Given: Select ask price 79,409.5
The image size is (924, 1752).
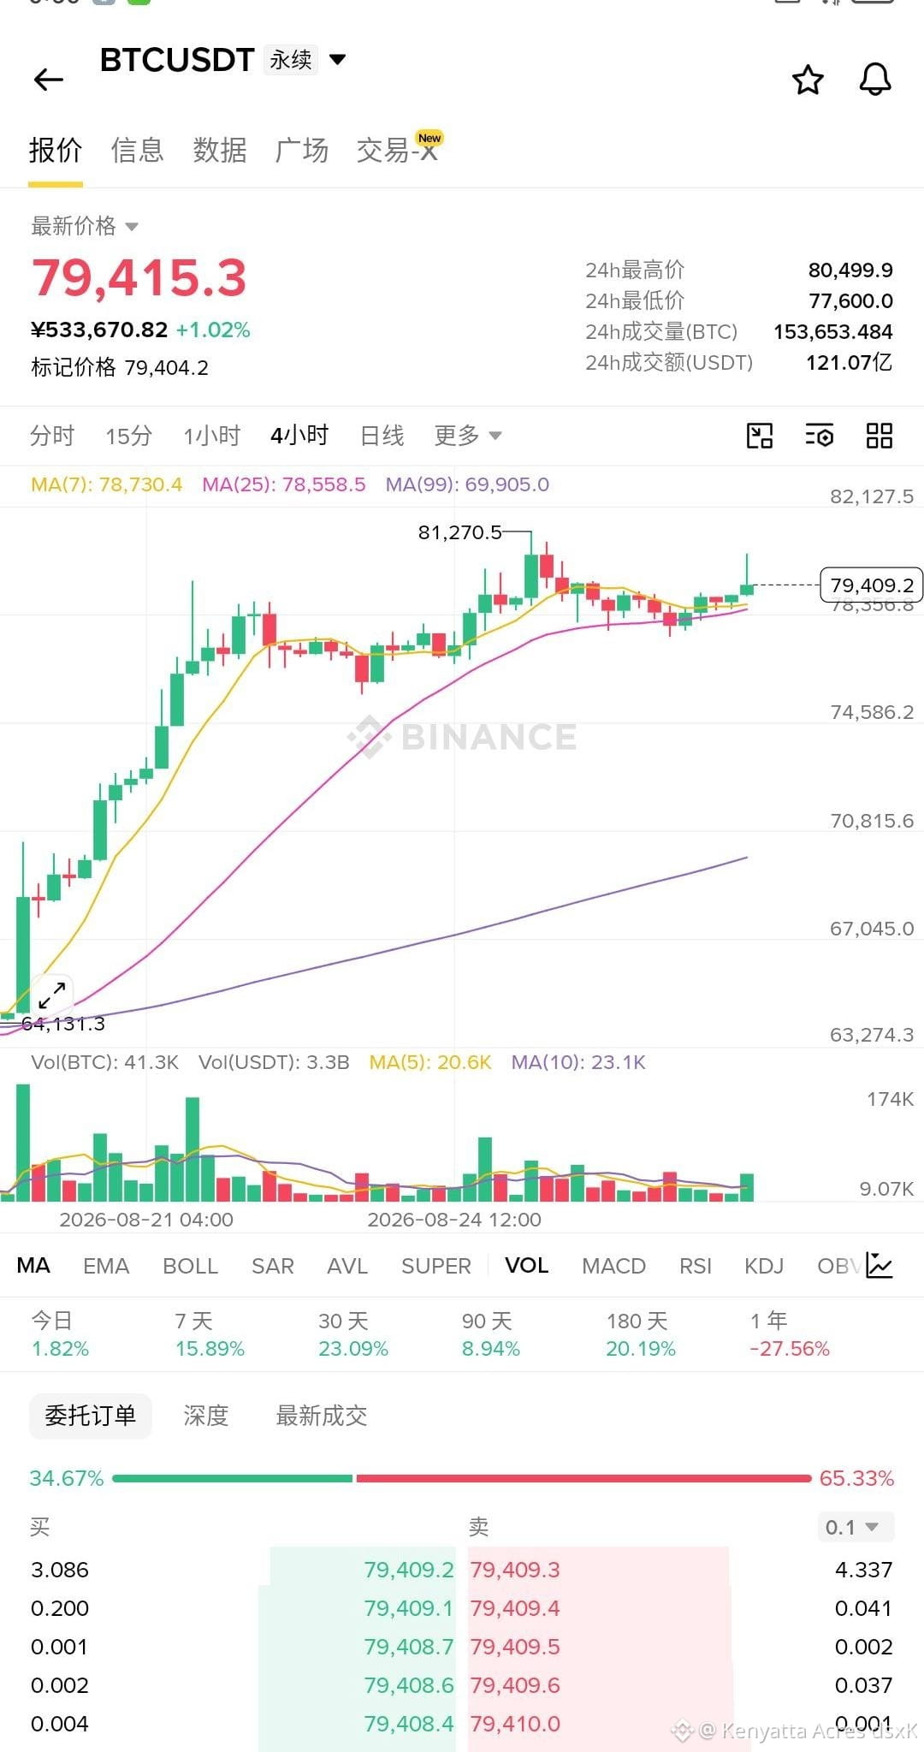Looking at the screenshot, I should [515, 1647].
